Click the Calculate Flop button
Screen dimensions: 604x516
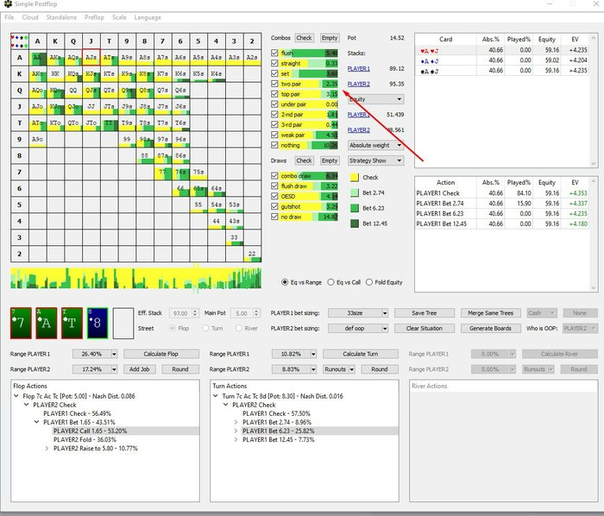(x=161, y=354)
